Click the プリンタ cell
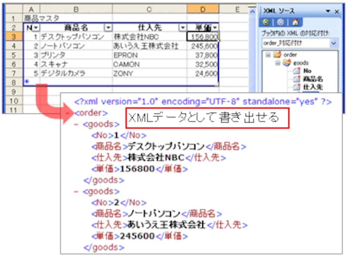 pos(76,55)
